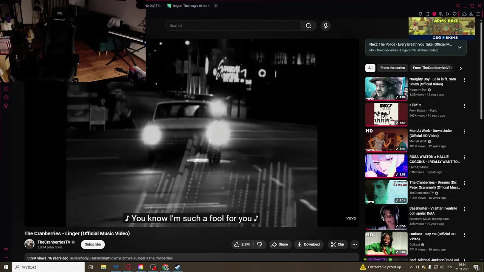Open Men At Work Down Under title
This screenshot has height=272, width=484.
click(x=431, y=133)
